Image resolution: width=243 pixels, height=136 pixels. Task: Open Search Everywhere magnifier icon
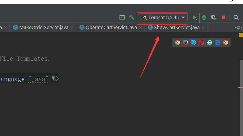(236, 17)
